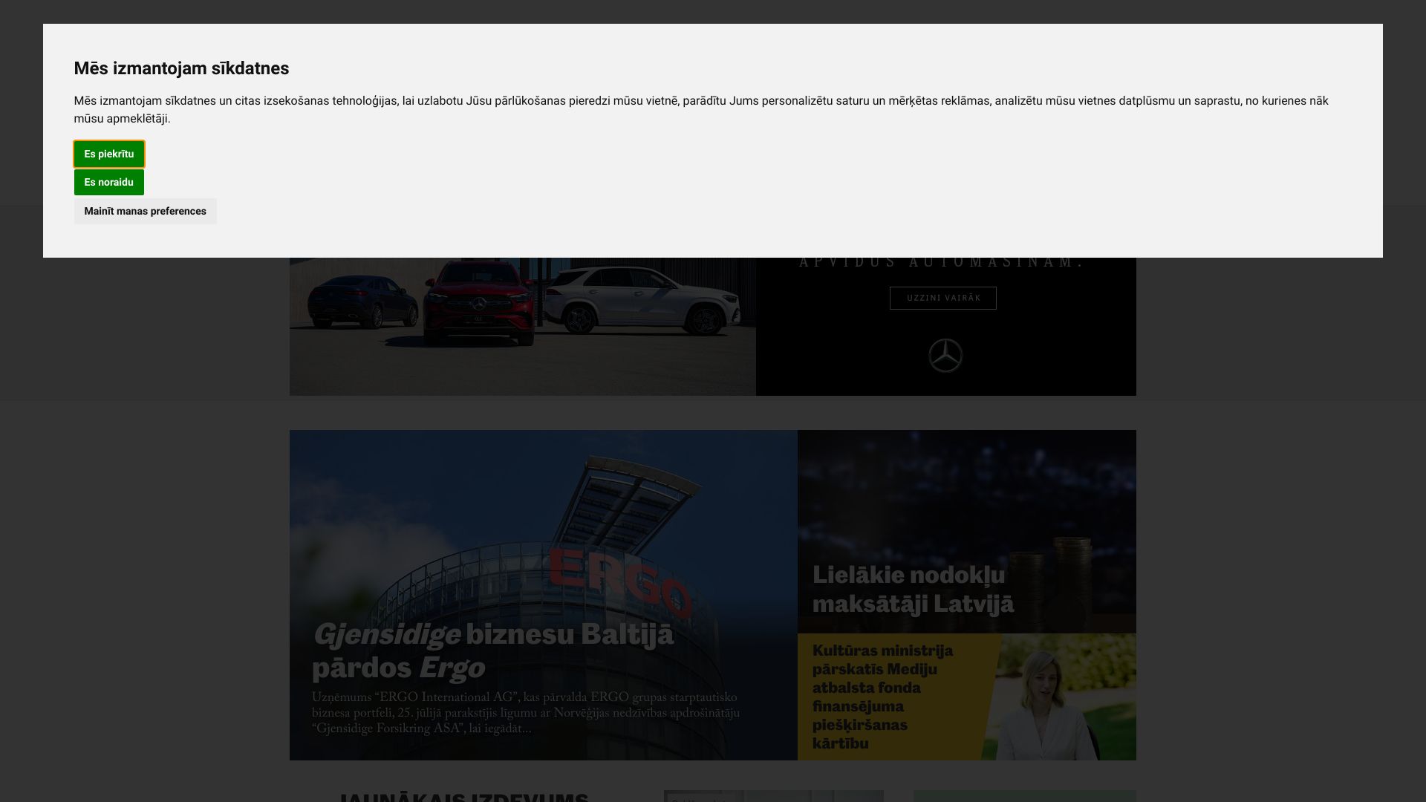The height and width of the screenshot is (802, 1426).
Task: Click 'Mēs izmantojam sīkdatnes' dialog heading
Action: point(181,68)
